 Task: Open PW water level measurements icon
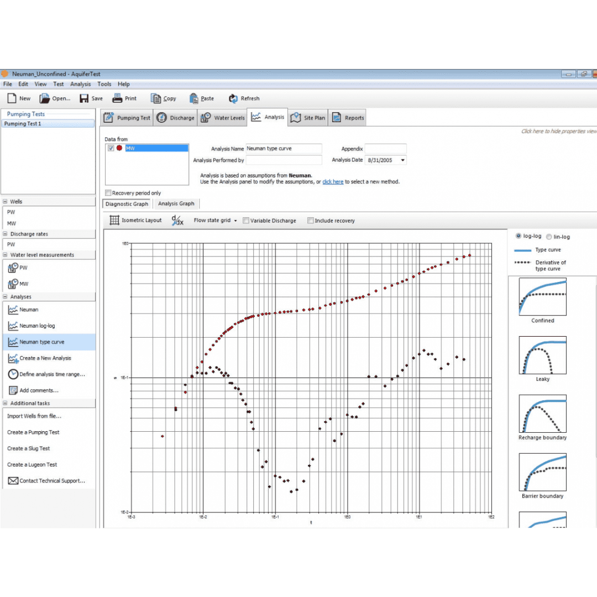point(13,268)
